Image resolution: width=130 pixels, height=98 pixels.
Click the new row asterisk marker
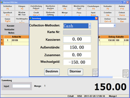(x=2, y=43)
